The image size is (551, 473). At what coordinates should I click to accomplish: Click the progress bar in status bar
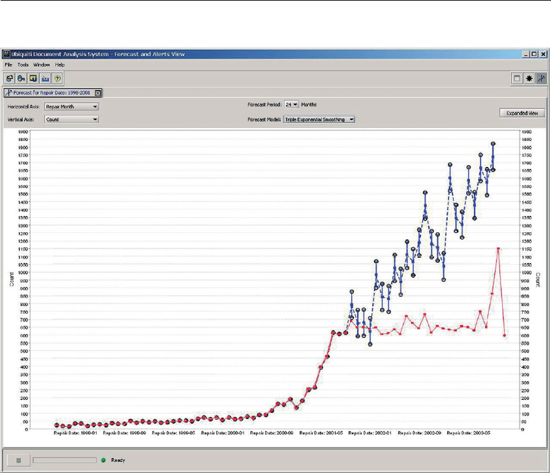(65, 460)
